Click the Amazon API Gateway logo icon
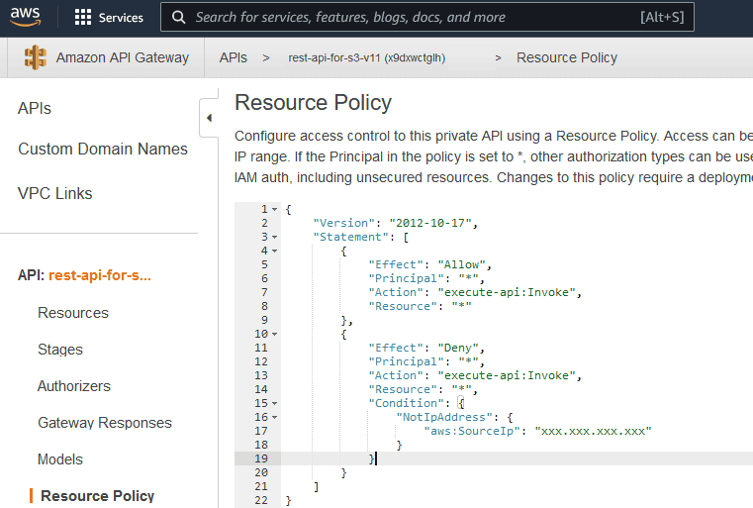The width and height of the screenshot is (753, 508). (x=37, y=57)
